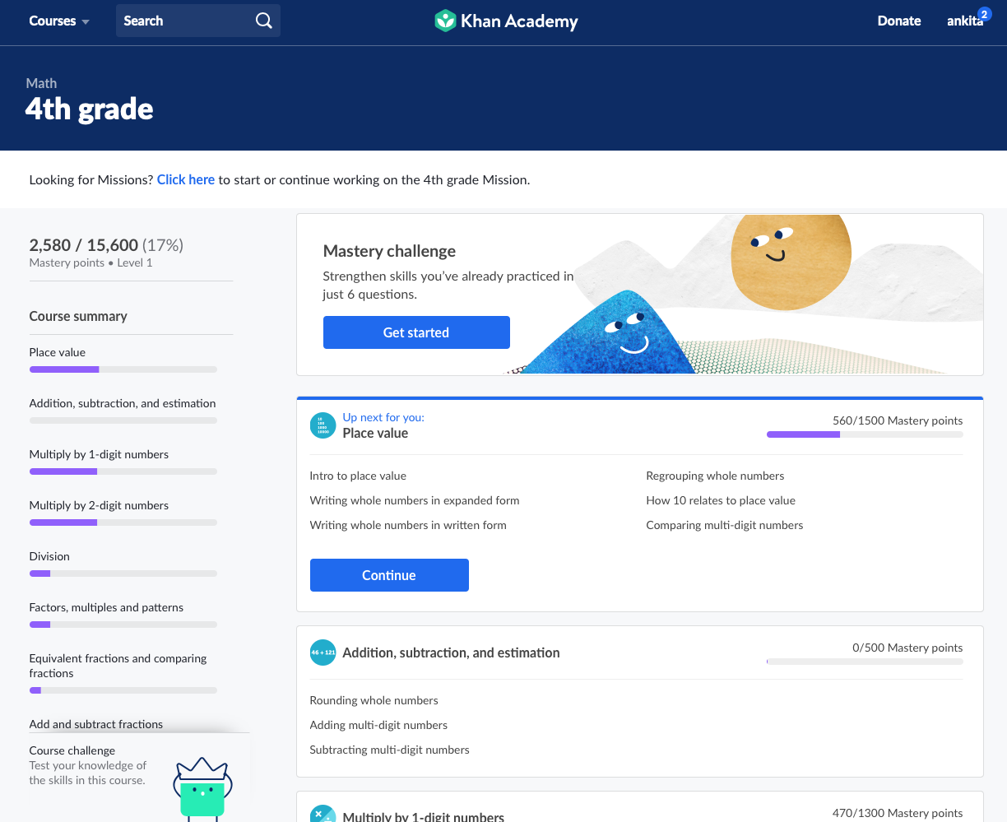Click the Course summary heading
This screenshot has width=1007, height=822.
[78, 316]
